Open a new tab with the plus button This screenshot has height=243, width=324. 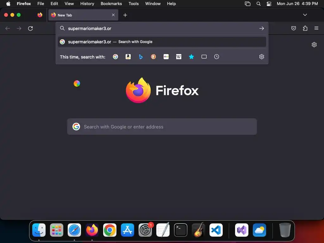pyautogui.click(x=125, y=15)
